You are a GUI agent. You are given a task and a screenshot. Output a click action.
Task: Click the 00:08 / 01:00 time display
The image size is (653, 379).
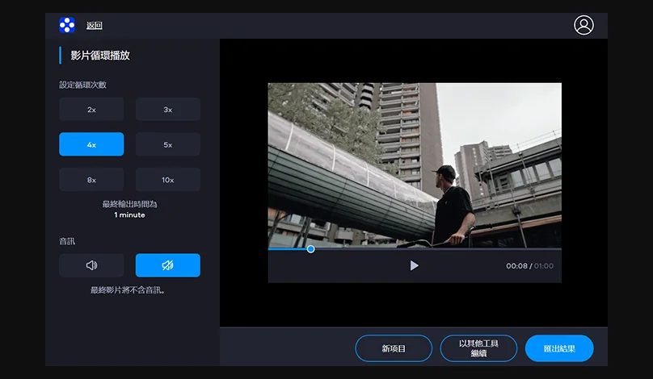tap(529, 266)
